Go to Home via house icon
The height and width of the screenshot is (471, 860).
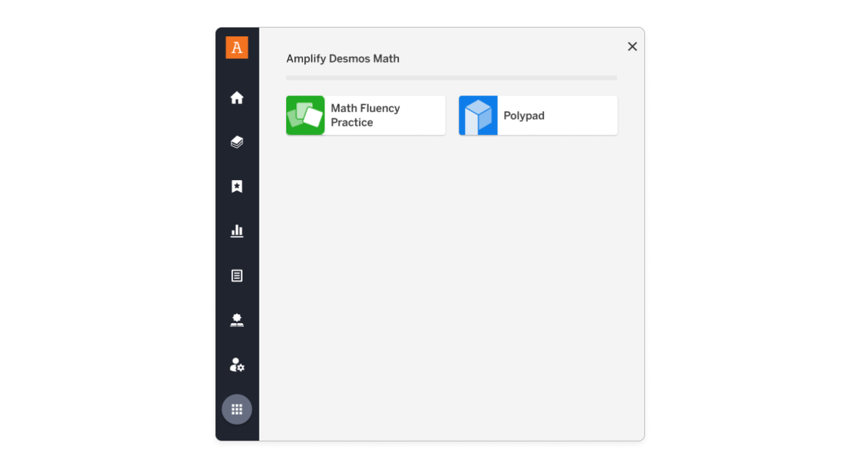click(x=236, y=98)
